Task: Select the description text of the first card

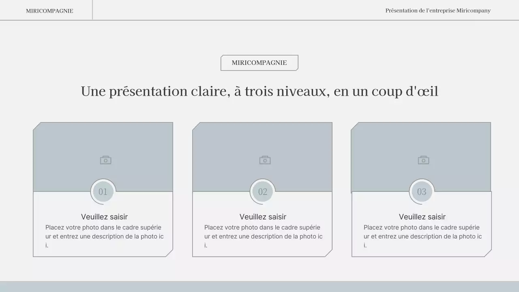Action: click(x=105, y=236)
